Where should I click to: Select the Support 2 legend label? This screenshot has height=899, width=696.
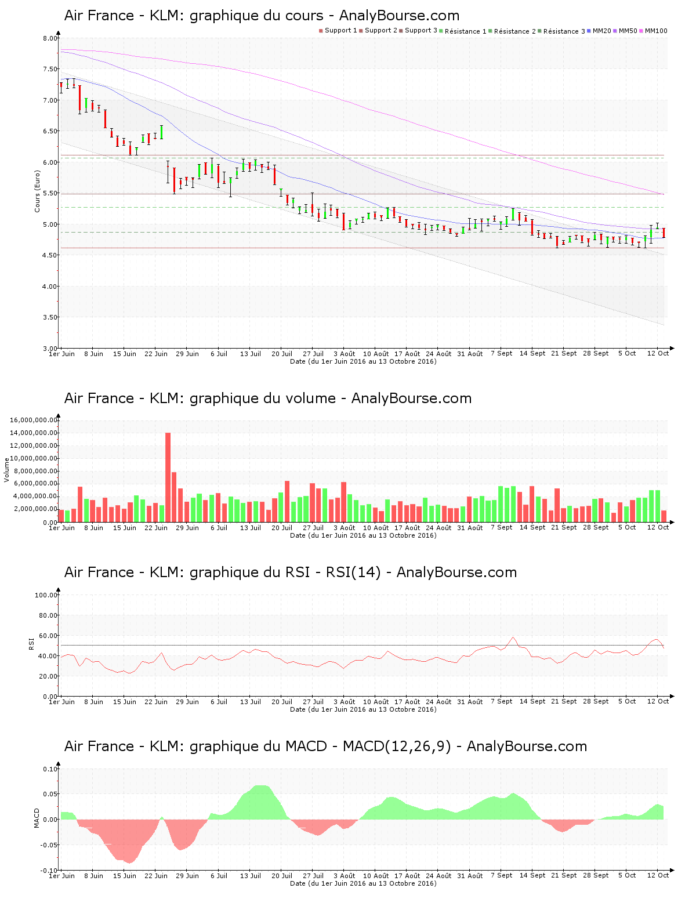(x=381, y=31)
